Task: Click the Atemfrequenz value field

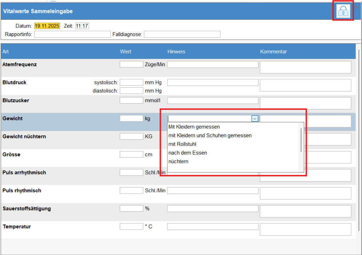Action: (x=131, y=64)
